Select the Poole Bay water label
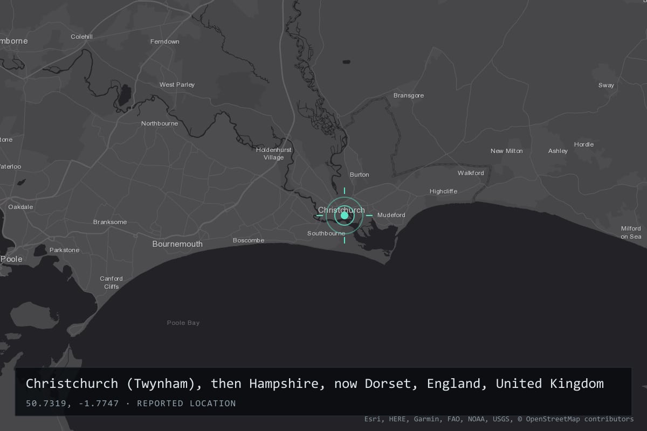Image resolution: width=647 pixels, height=431 pixels. pos(183,323)
